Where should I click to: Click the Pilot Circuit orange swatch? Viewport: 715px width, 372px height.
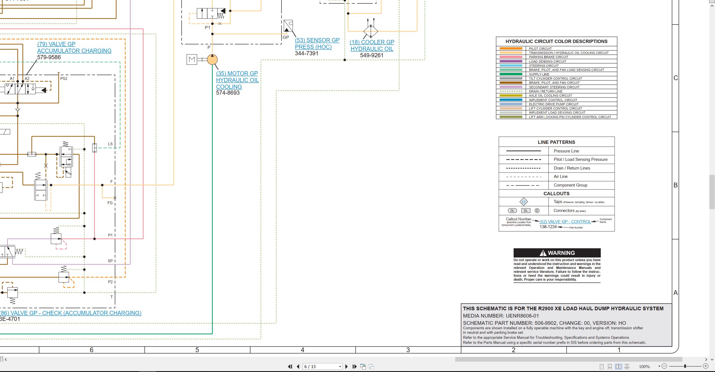[x=511, y=49]
